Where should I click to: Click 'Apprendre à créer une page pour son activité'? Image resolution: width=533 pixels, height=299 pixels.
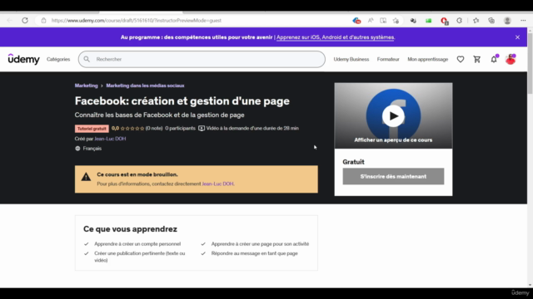(260, 243)
